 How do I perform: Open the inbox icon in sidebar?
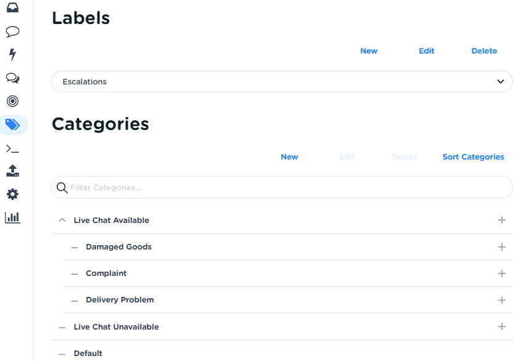pos(12,8)
